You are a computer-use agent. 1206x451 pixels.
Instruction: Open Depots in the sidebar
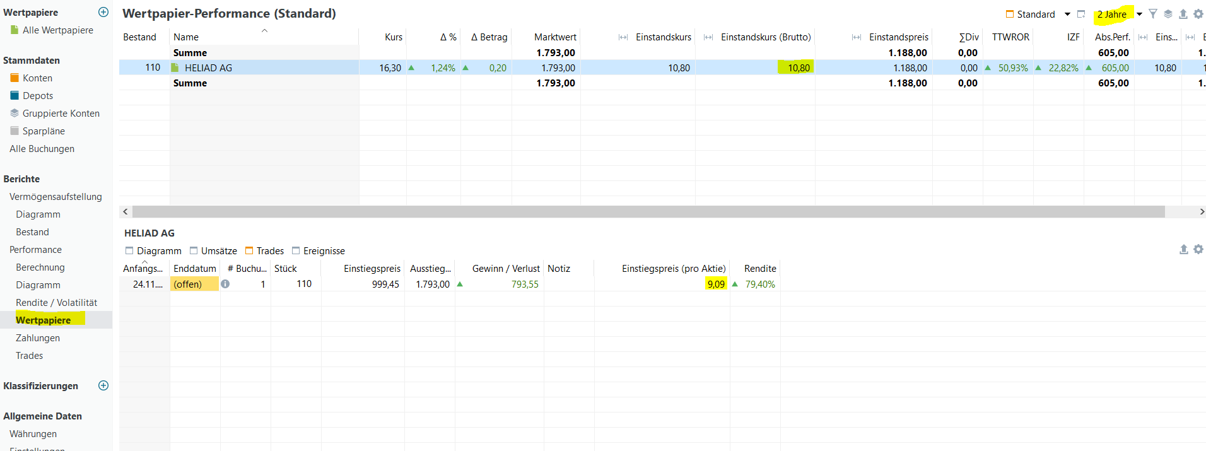click(38, 96)
